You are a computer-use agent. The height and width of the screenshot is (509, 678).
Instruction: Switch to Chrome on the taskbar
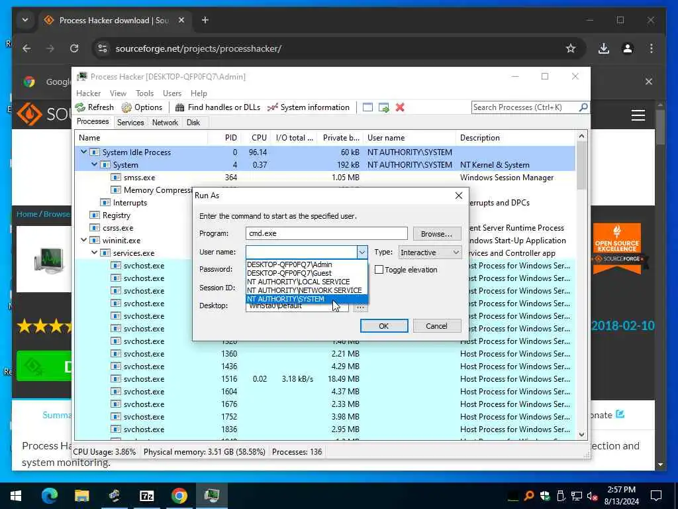[x=179, y=496]
